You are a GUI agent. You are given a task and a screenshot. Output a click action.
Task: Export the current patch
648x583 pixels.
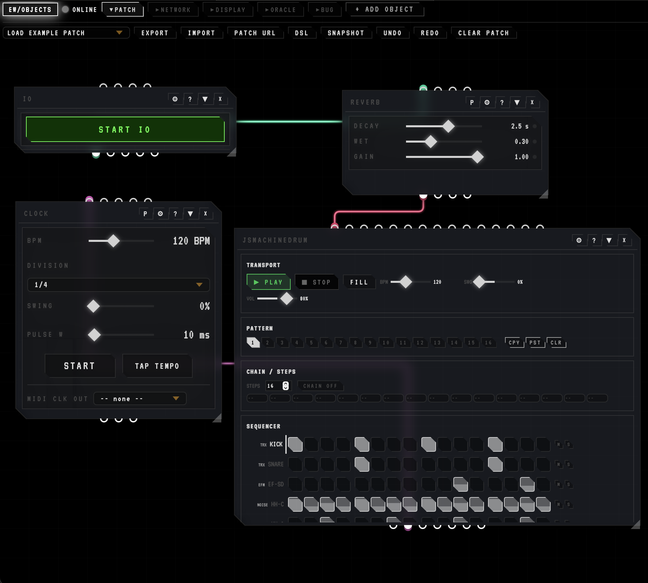[155, 33]
